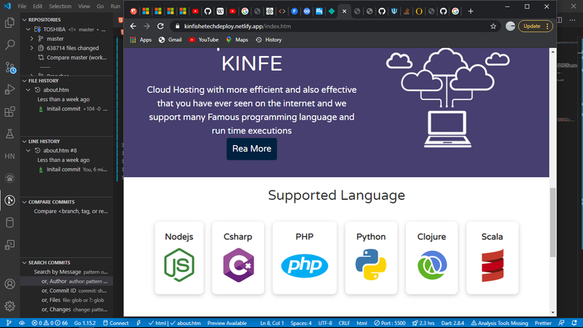Click 'Search by Message' in Search Commits
This screenshot has width=583, height=328.
pyautogui.click(x=58, y=272)
